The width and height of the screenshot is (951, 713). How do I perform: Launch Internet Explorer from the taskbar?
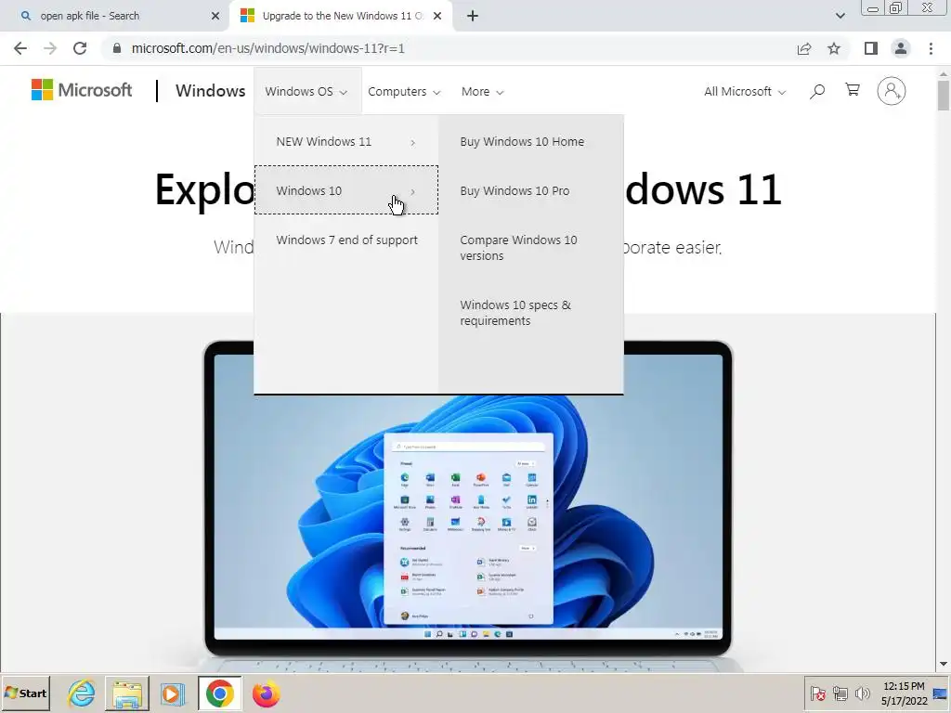pos(82,694)
